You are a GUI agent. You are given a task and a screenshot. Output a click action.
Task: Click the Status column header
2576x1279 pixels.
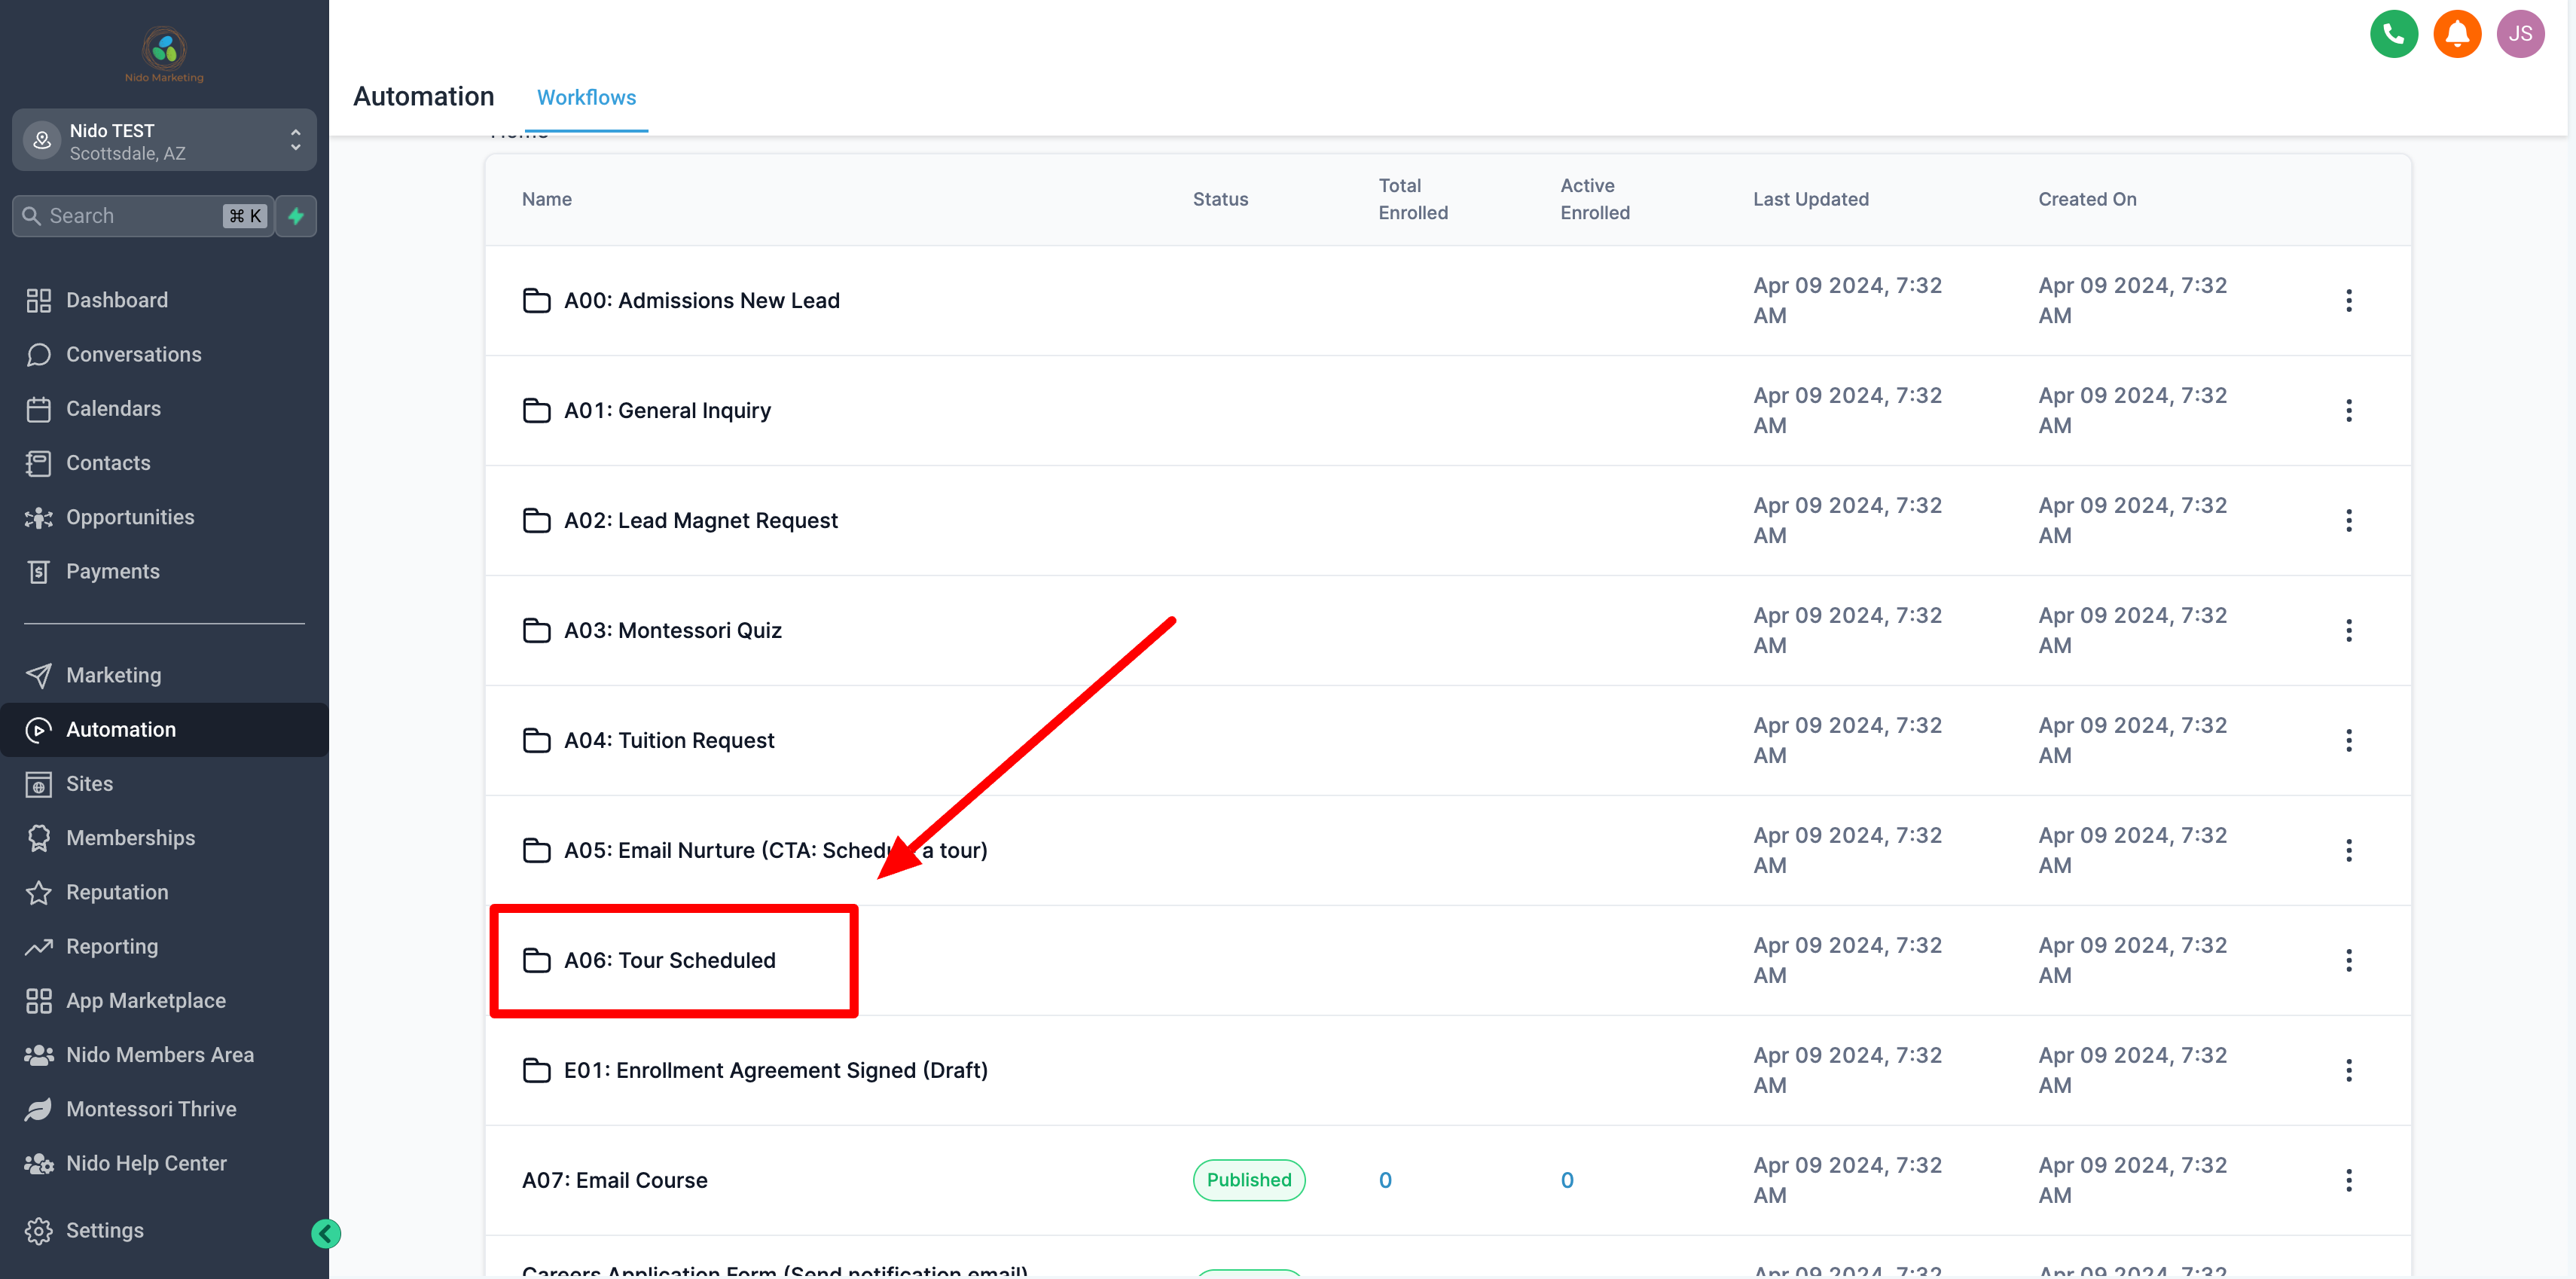pos(1220,199)
